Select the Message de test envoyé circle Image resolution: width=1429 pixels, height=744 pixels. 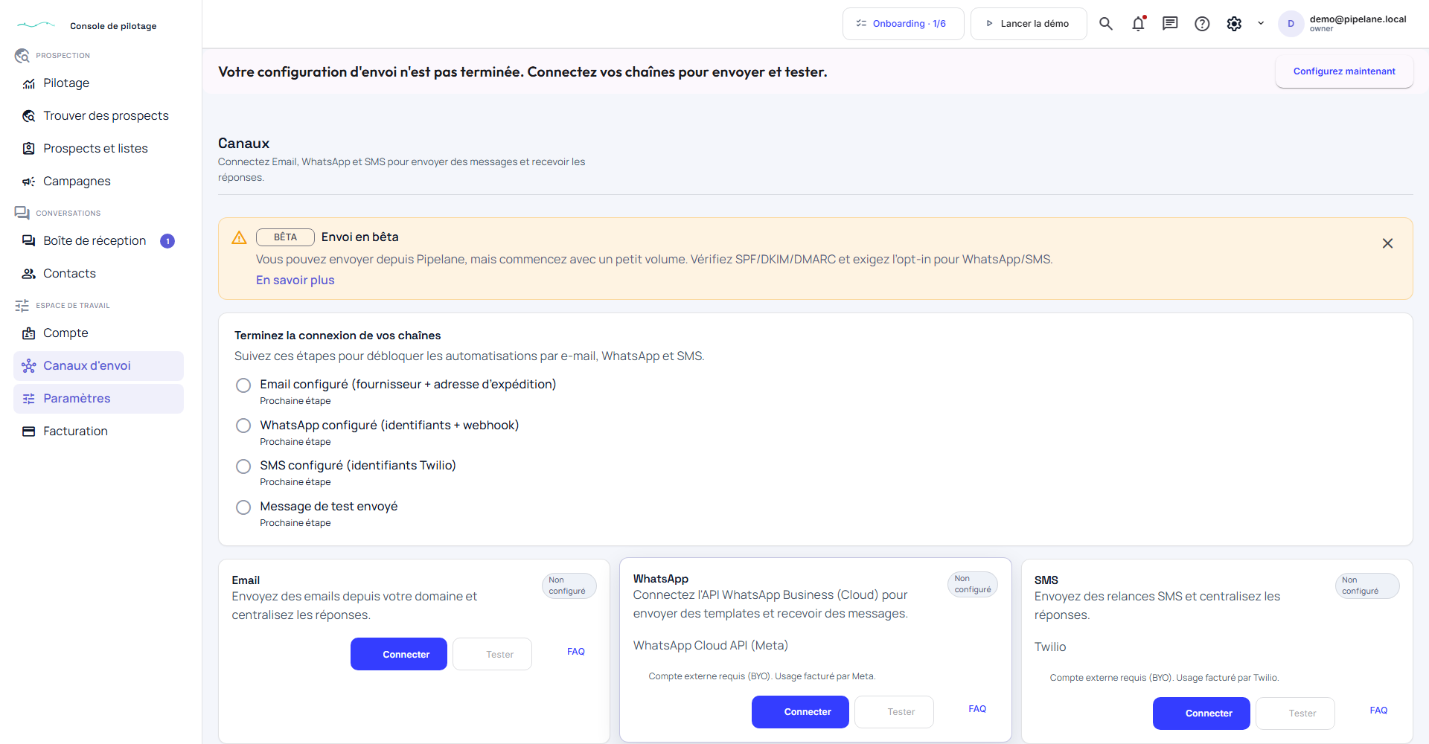tap(243, 507)
